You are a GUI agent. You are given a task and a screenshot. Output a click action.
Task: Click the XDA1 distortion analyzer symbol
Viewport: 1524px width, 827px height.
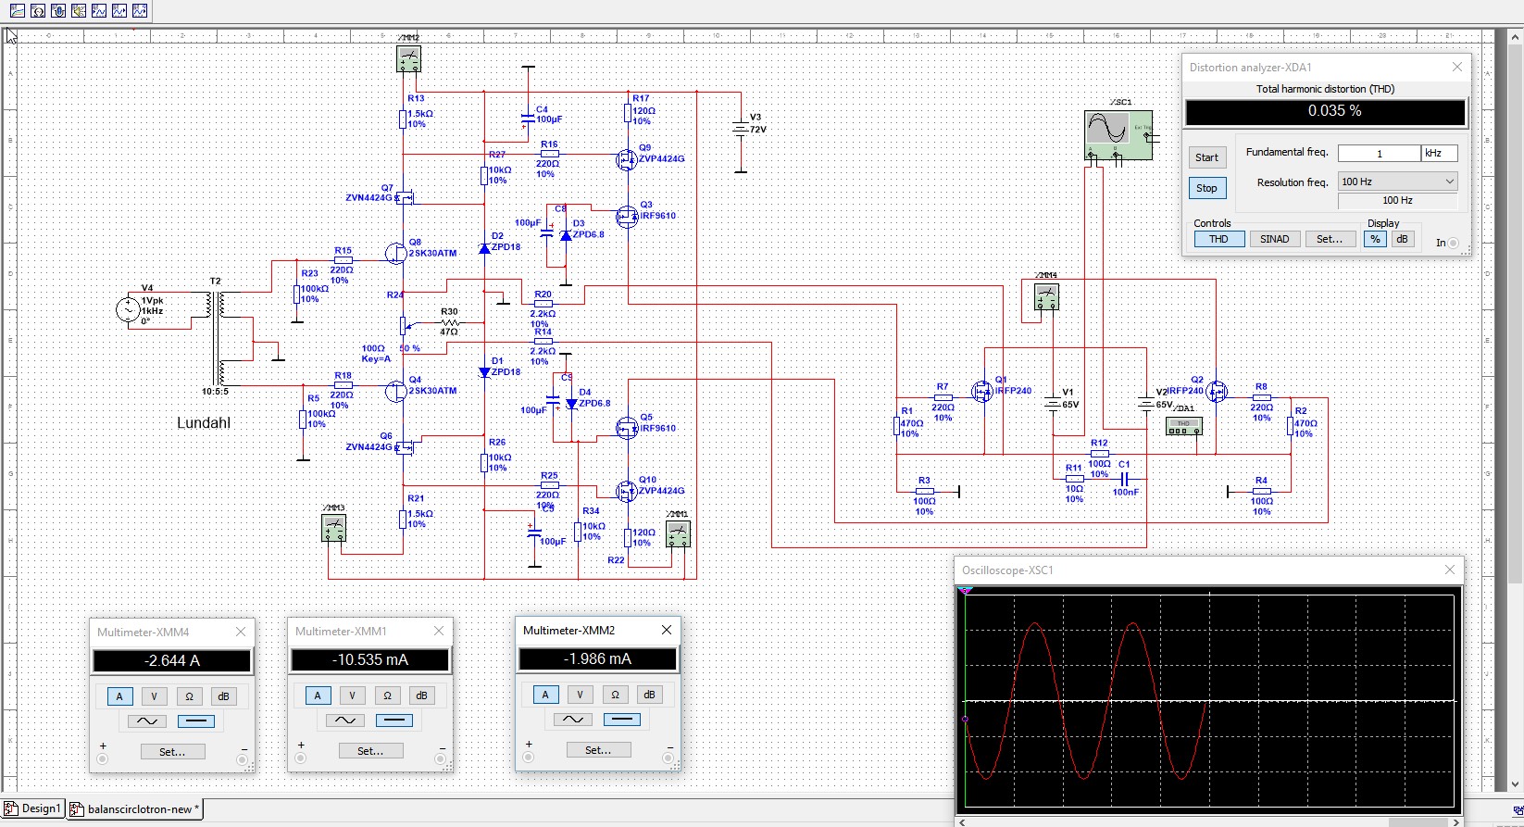(1184, 426)
